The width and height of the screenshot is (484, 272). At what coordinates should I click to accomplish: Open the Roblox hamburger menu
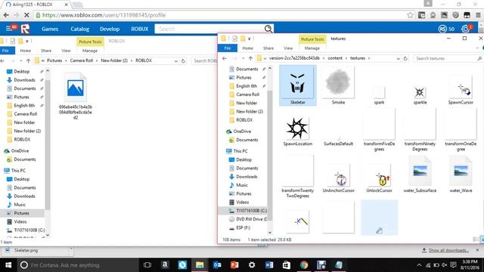pyautogui.click(x=8, y=29)
